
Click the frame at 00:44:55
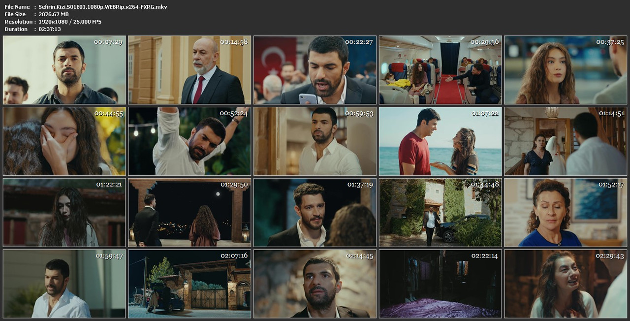[64, 141]
